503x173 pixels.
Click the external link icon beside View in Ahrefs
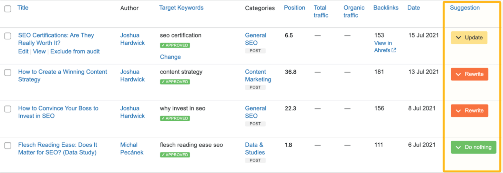pyautogui.click(x=394, y=50)
